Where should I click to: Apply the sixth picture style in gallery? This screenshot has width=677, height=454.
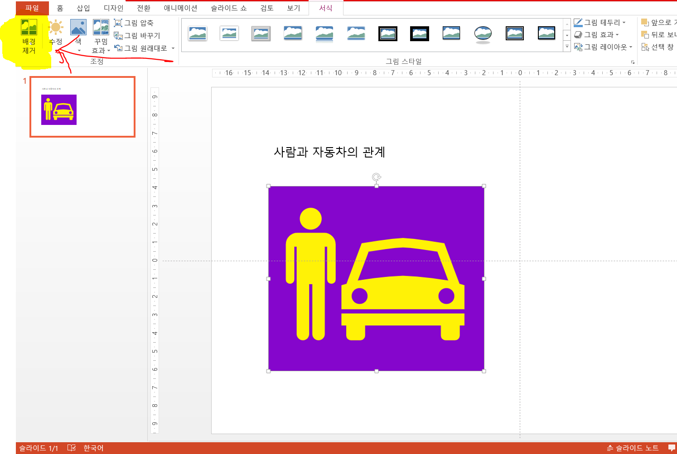pos(356,33)
